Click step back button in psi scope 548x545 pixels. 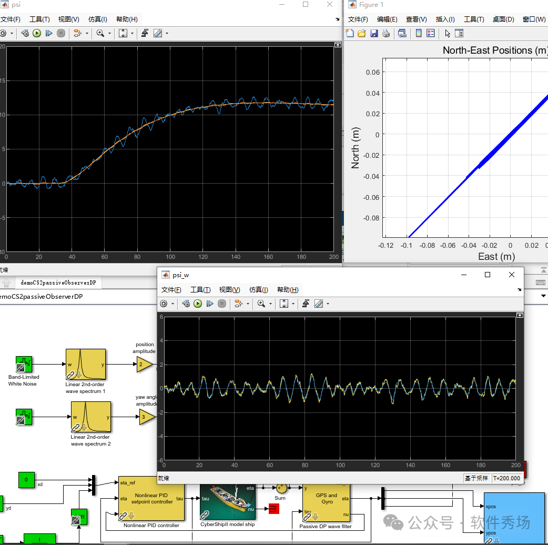pos(25,34)
